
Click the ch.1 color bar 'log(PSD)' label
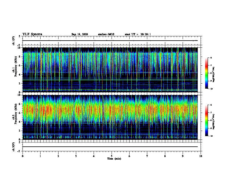214,75
